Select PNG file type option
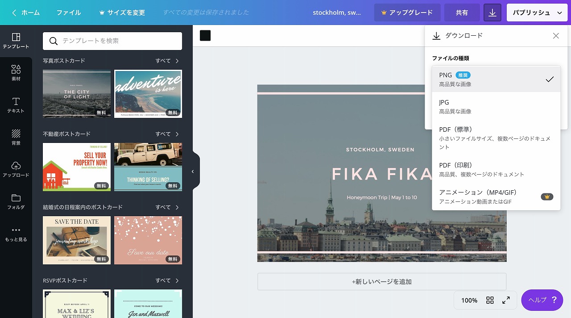571x318 pixels. (496, 79)
